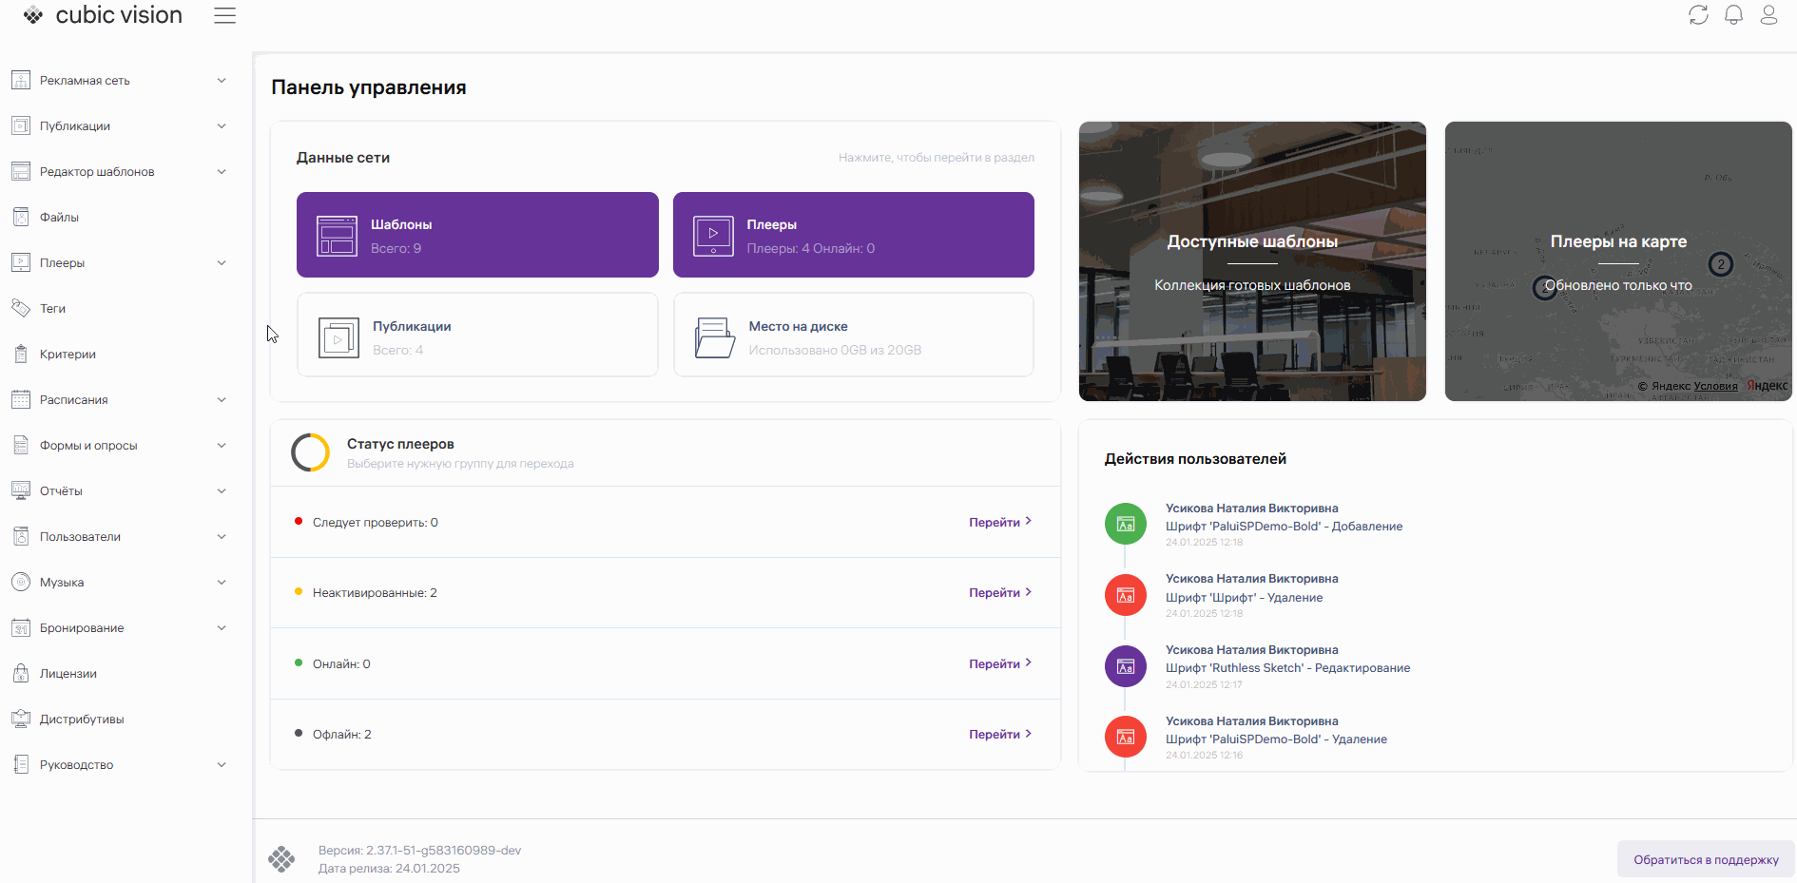Expand the Бронирование section chevron
Screen dimensions: 1797x883
click(222, 628)
